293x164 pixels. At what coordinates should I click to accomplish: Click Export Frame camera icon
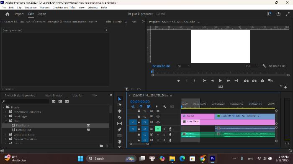(262, 81)
